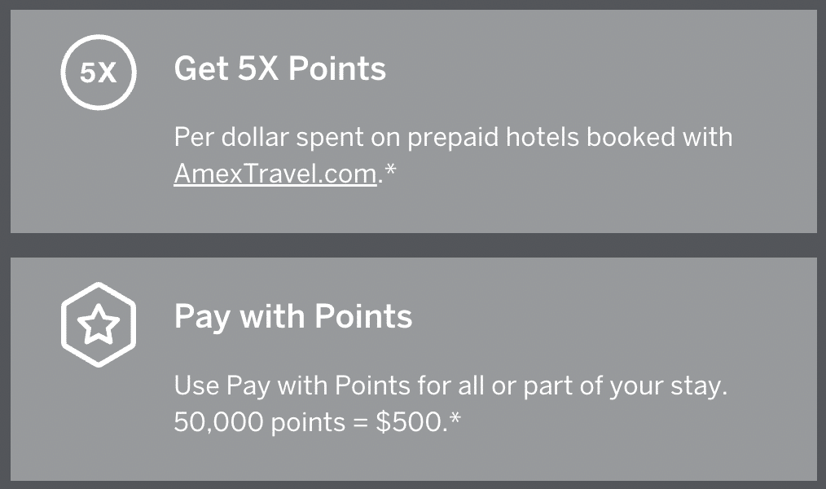Screen dimensions: 826x489
Task: Select the "Get 5X Points" heading
Action: tap(280, 69)
